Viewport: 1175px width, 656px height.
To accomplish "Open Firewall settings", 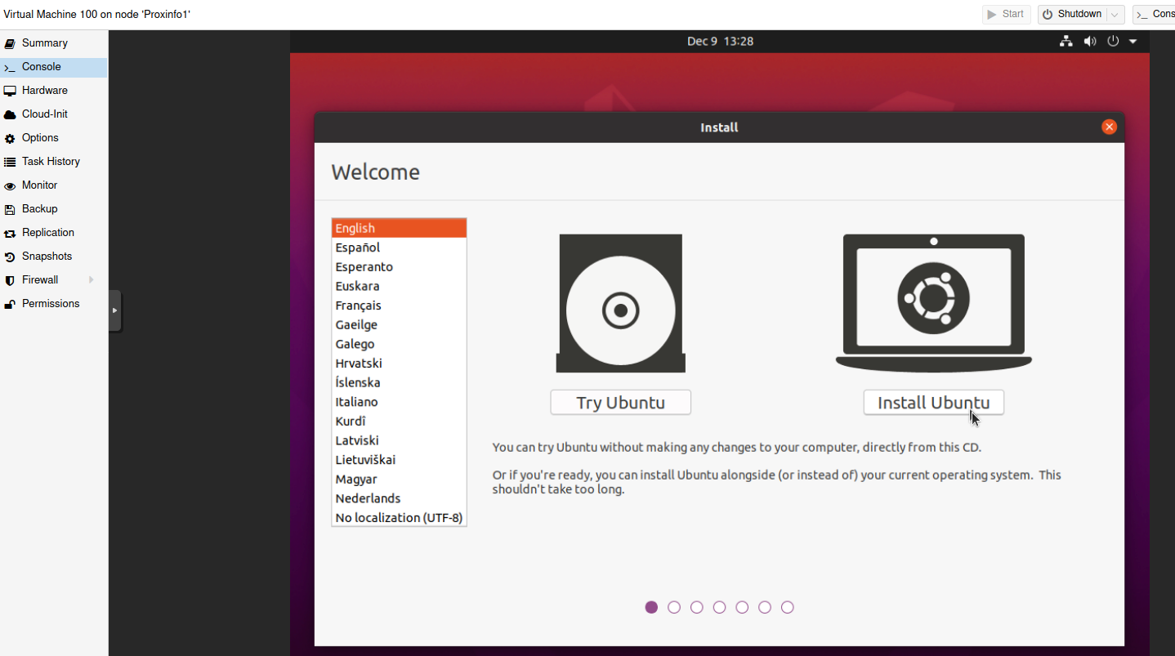I will (x=53, y=280).
